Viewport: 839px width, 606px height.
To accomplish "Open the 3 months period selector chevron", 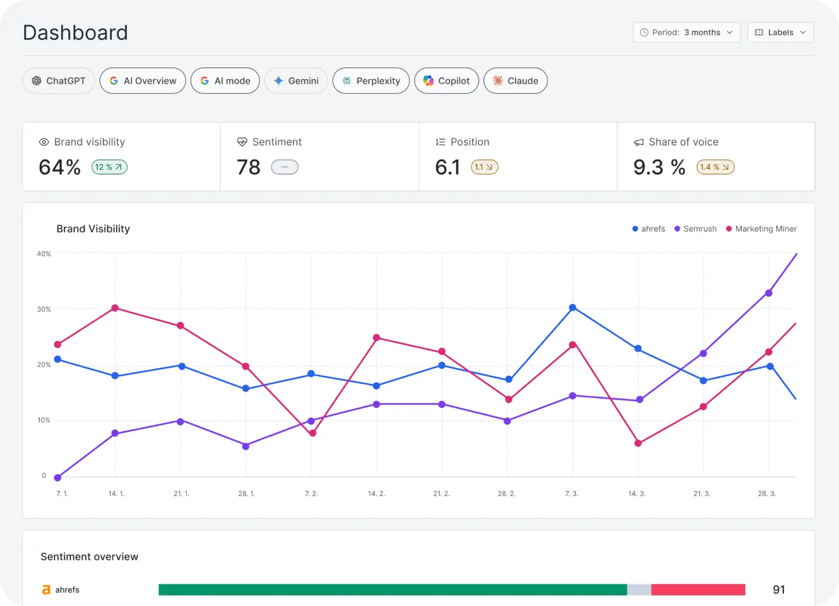I will click(x=730, y=32).
